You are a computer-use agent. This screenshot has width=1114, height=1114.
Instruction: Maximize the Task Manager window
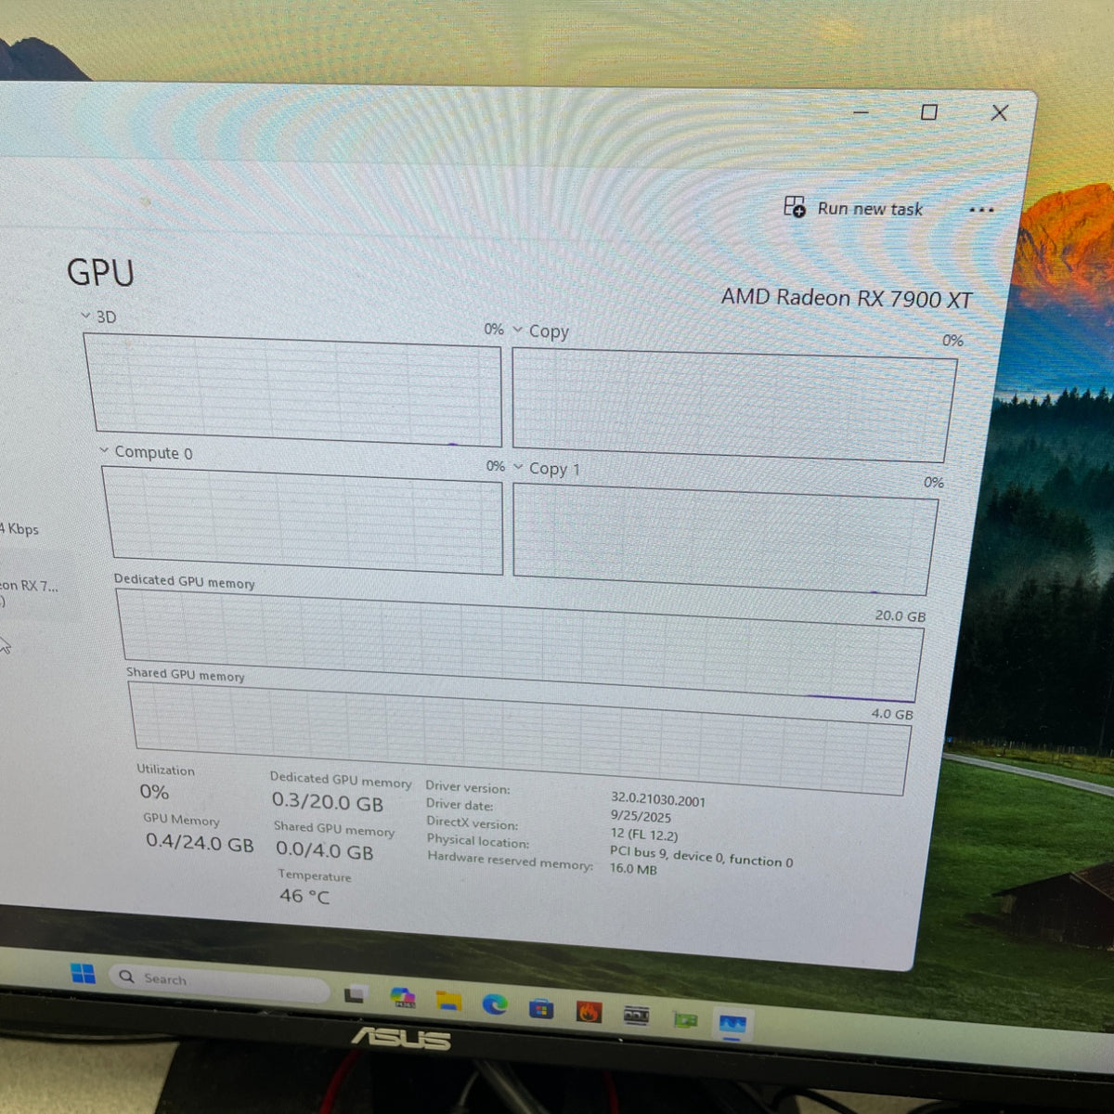(928, 112)
